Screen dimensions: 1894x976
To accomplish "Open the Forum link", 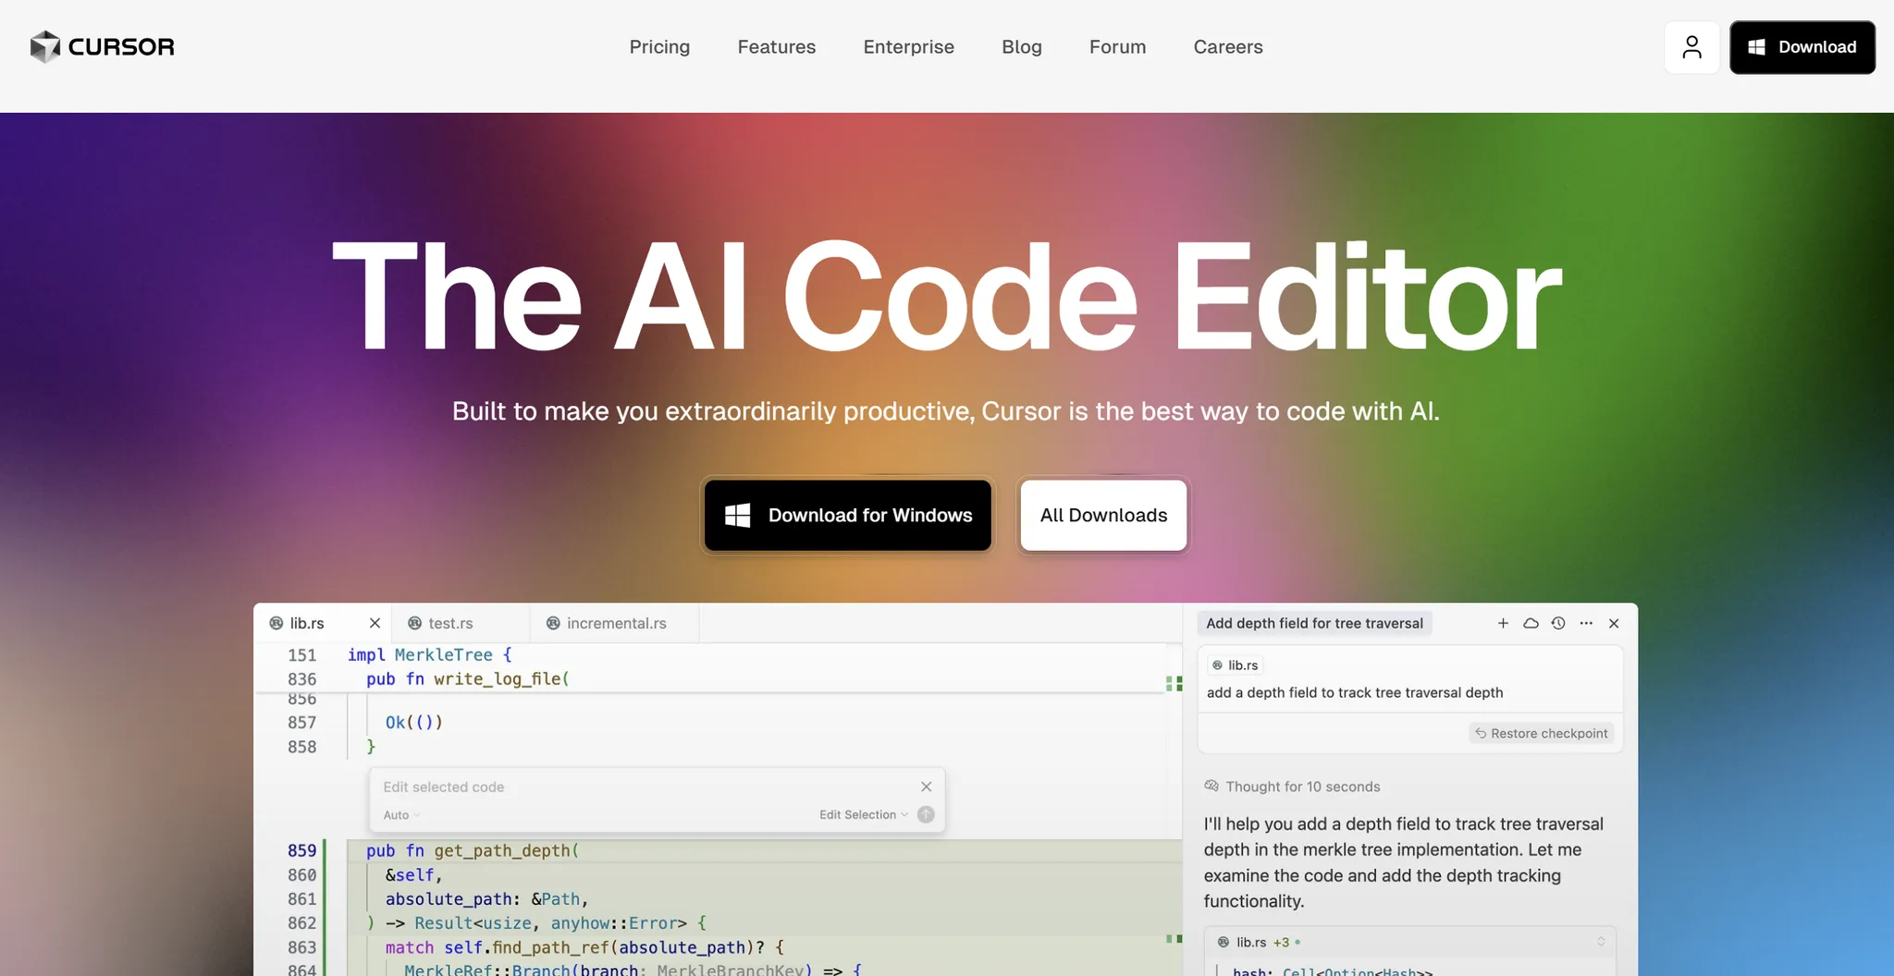I will pyautogui.click(x=1117, y=47).
